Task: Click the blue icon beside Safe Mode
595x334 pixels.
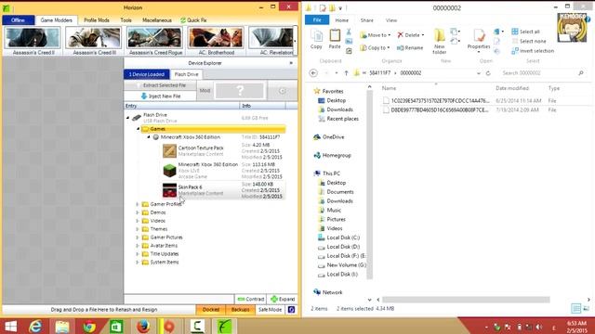Action: pyautogui.click(x=291, y=310)
